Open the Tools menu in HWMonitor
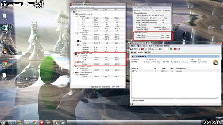The width and height of the screenshot is (223, 125). [88, 7]
